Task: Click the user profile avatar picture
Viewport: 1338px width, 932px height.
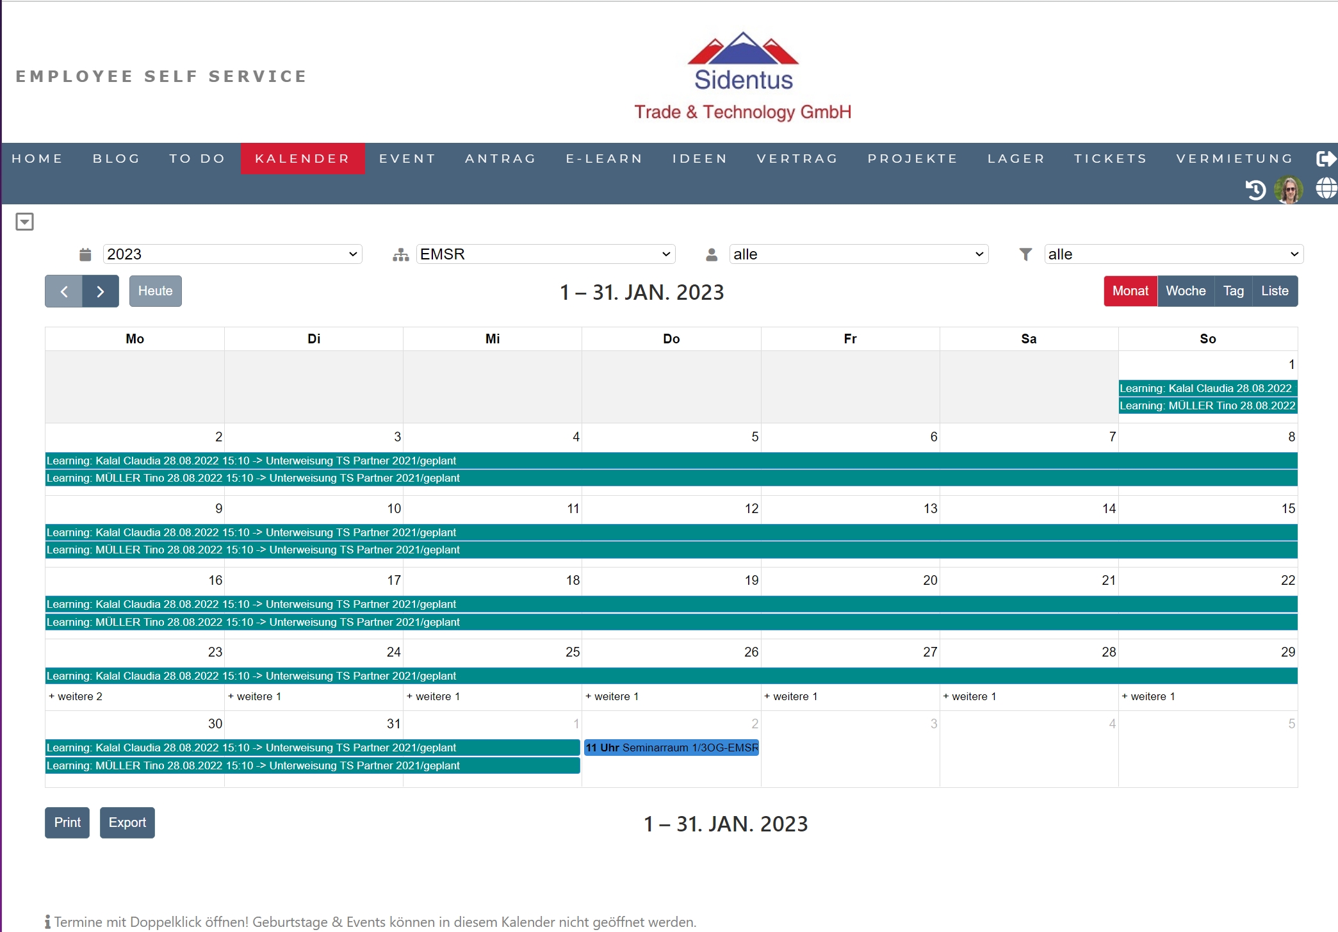Action: [x=1289, y=190]
